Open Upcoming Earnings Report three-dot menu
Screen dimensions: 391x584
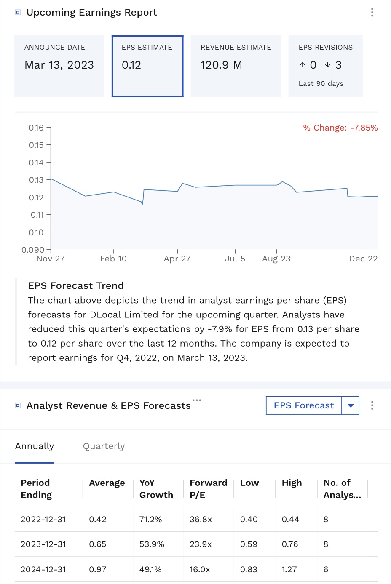point(372,12)
